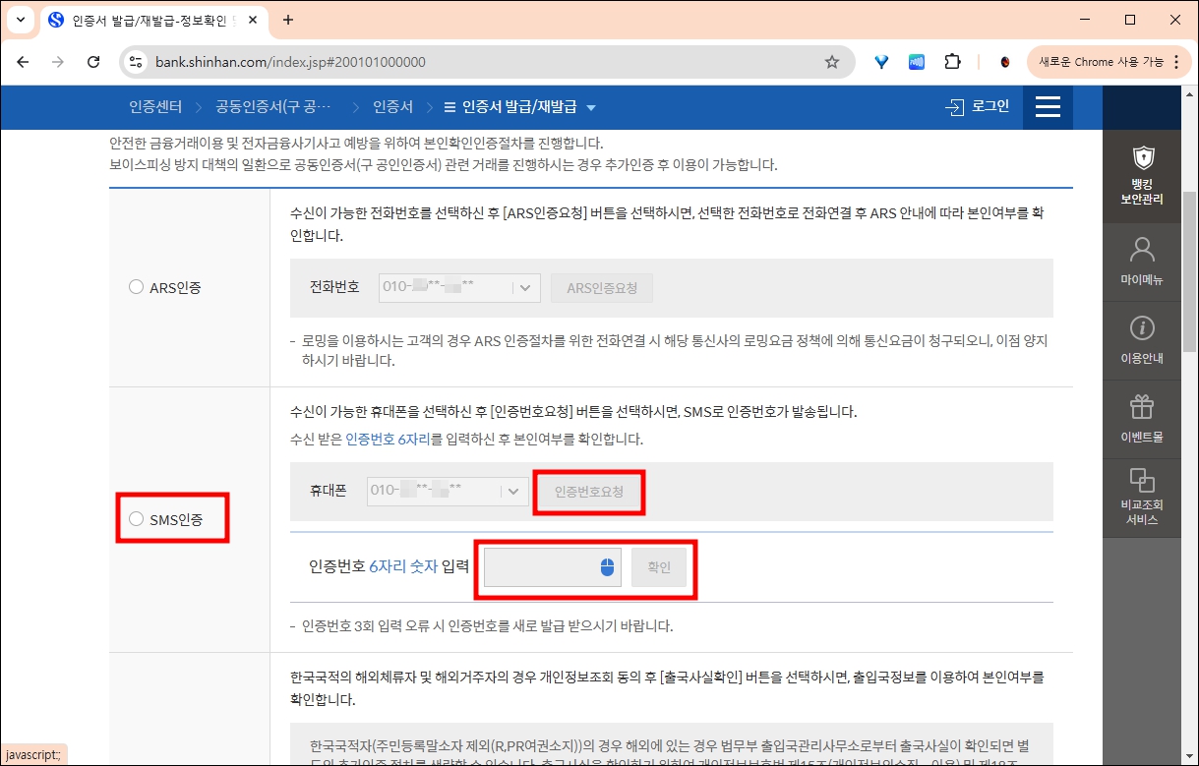Open the 전화번호 phone number dropdown
Viewport: 1199px width, 766px height.
pyautogui.click(x=523, y=287)
